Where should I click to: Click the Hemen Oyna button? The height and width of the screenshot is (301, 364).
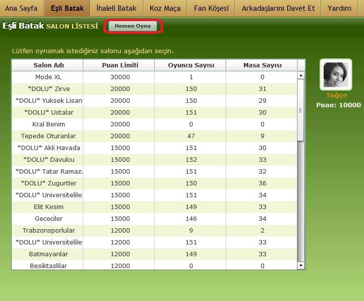click(x=132, y=26)
